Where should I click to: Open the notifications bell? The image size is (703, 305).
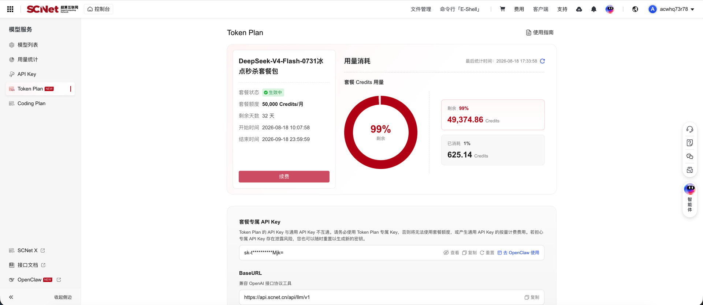coord(594,9)
